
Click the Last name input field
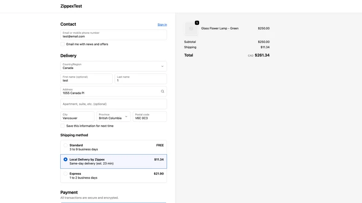pos(141,79)
